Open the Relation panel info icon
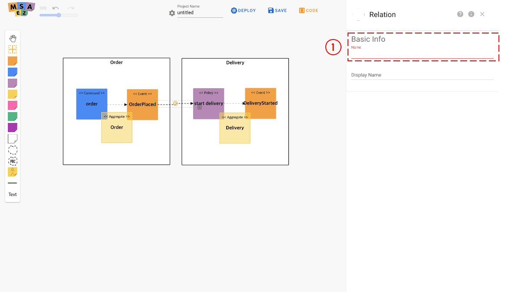 (471, 14)
